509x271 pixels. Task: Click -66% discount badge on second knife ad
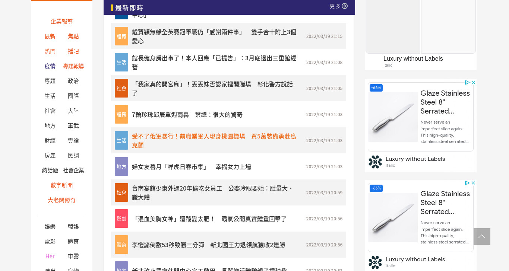(x=376, y=188)
